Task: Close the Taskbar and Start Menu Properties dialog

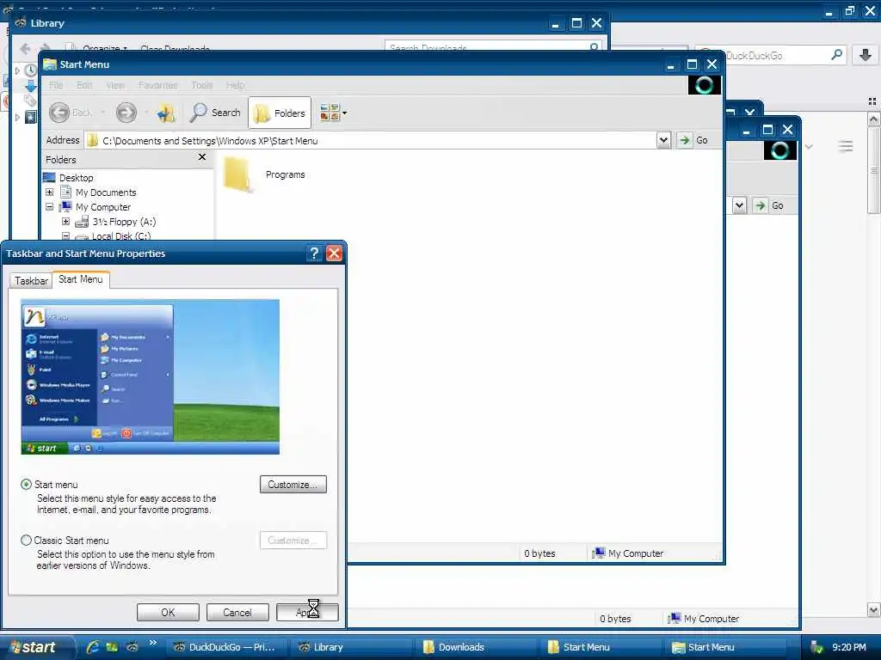Action: pos(335,254)
